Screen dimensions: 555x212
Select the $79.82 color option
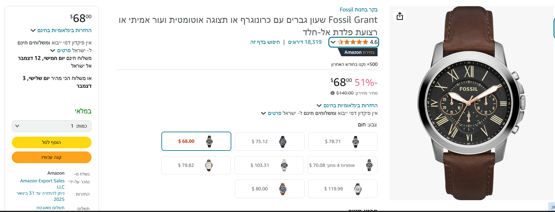point(196,165)
